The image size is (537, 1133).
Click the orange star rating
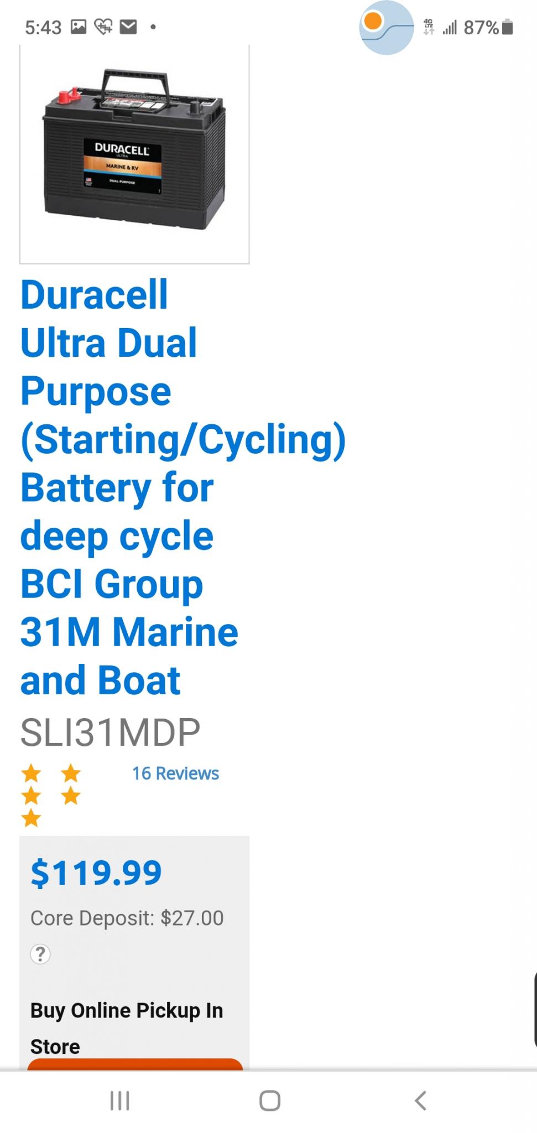[x=51, y=795]
